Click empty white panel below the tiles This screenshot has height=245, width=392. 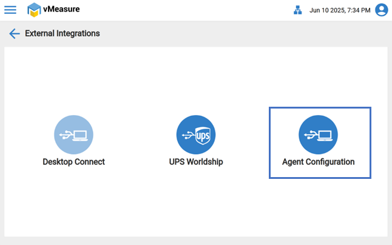pyautogui.click(x=196, y=206)
